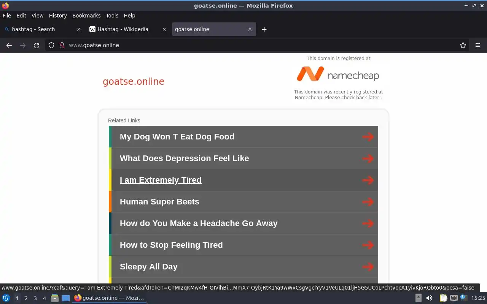Click red arrow beside What Does Depression

tap(368, 158)
